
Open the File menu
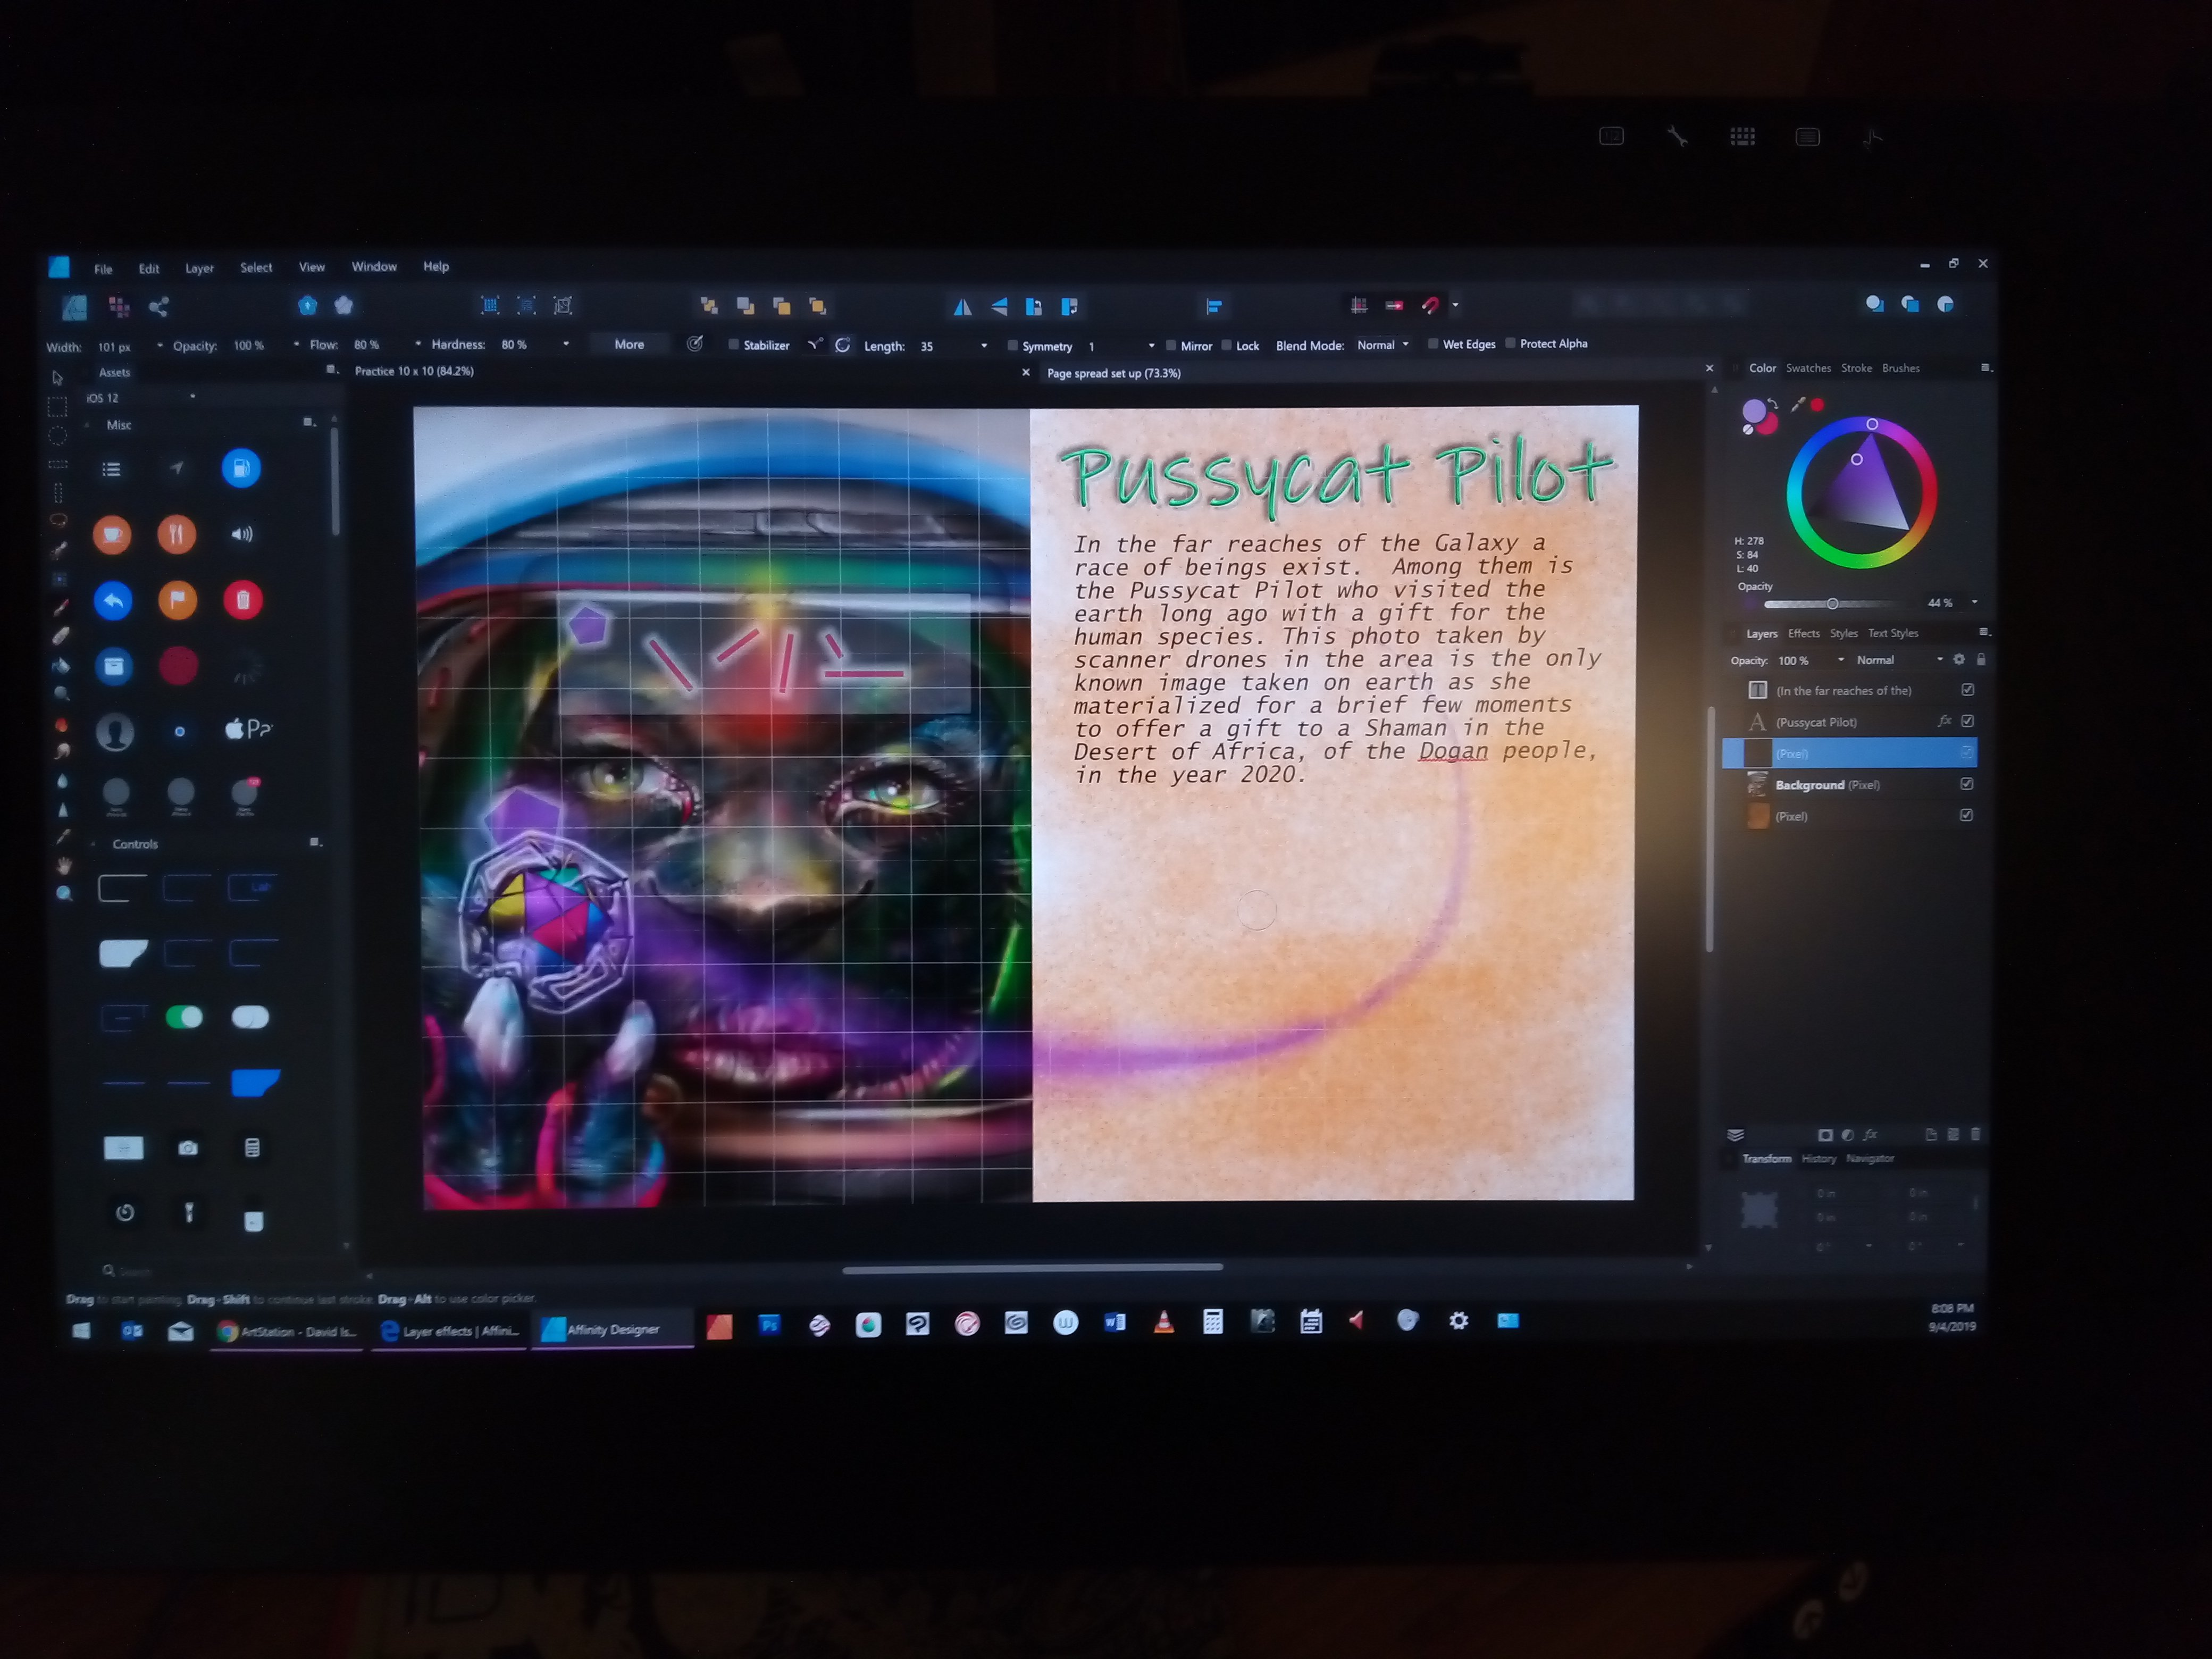[103, 269]
